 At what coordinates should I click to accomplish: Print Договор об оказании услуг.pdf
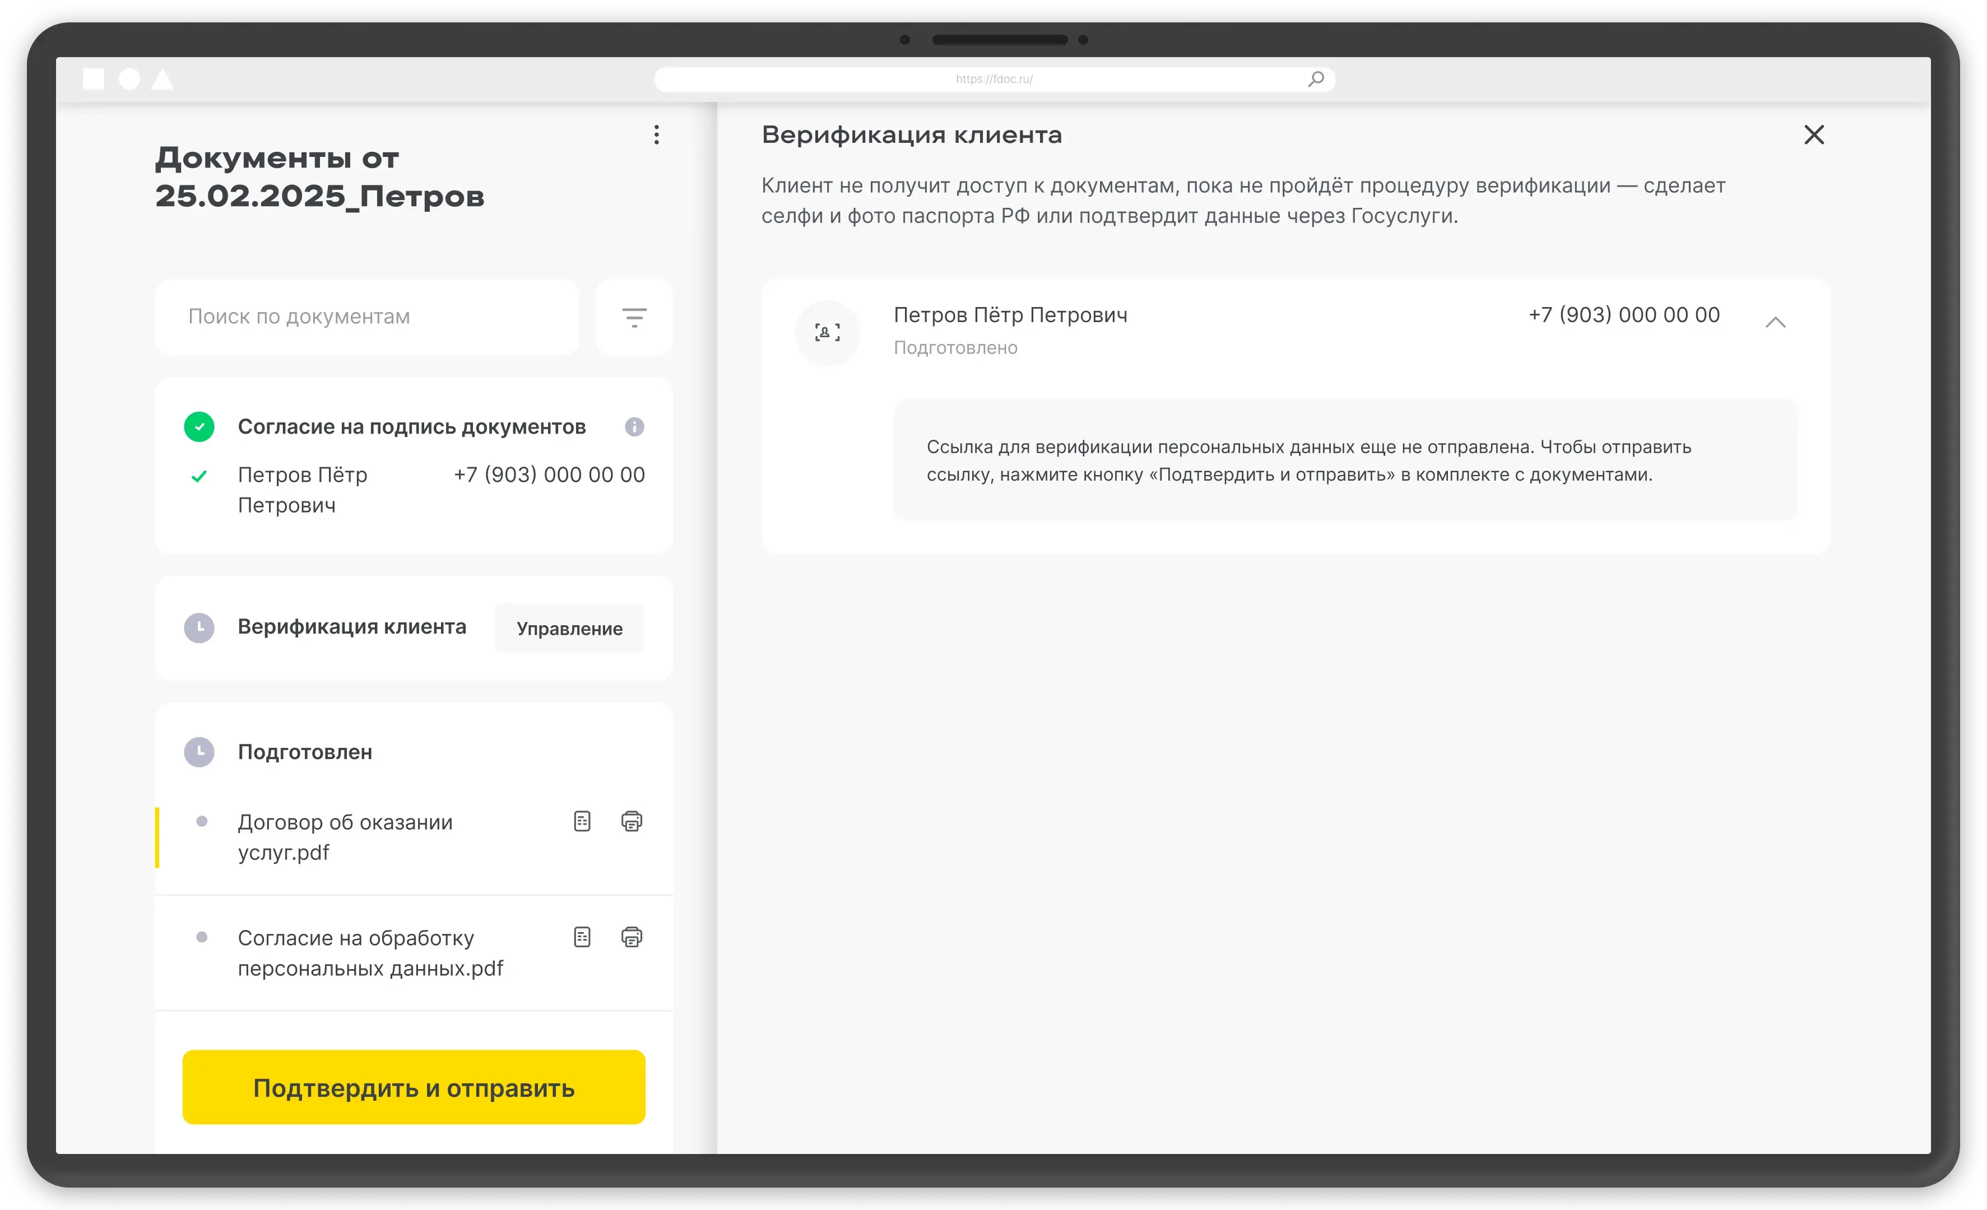[632, 821]
